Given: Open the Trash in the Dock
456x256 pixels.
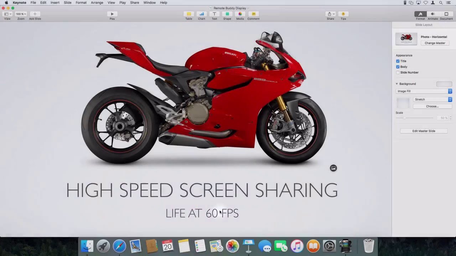Looking at the screenshot, I should pyautogui.click(x=369, y=246).
